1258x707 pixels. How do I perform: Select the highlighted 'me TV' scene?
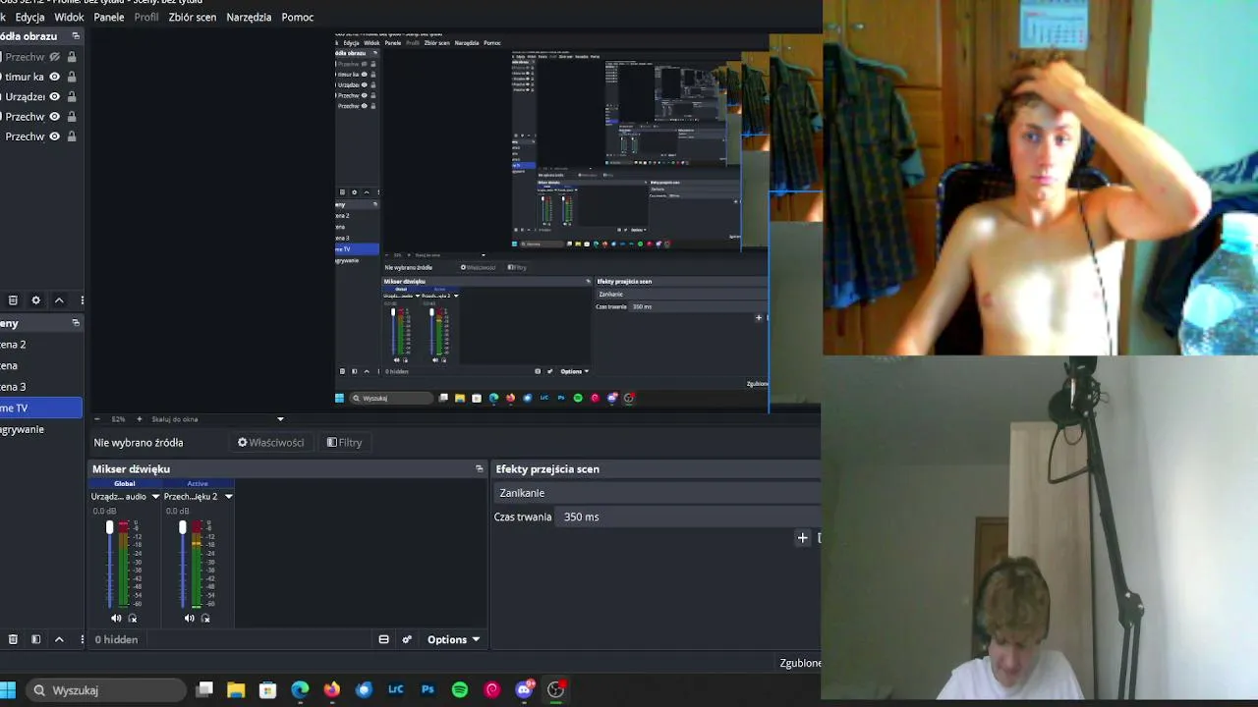(x=41, y=408)
